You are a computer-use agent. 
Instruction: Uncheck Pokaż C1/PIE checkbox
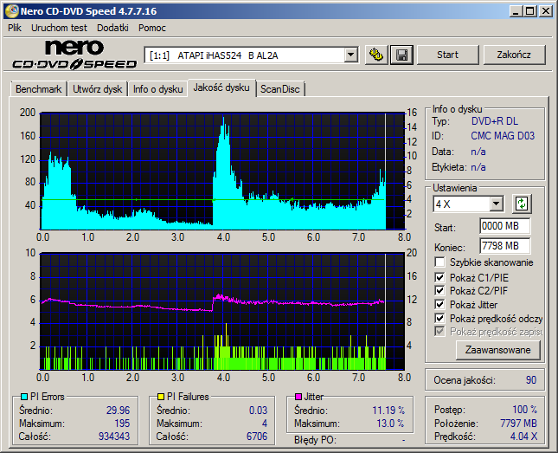pos(439,277)
